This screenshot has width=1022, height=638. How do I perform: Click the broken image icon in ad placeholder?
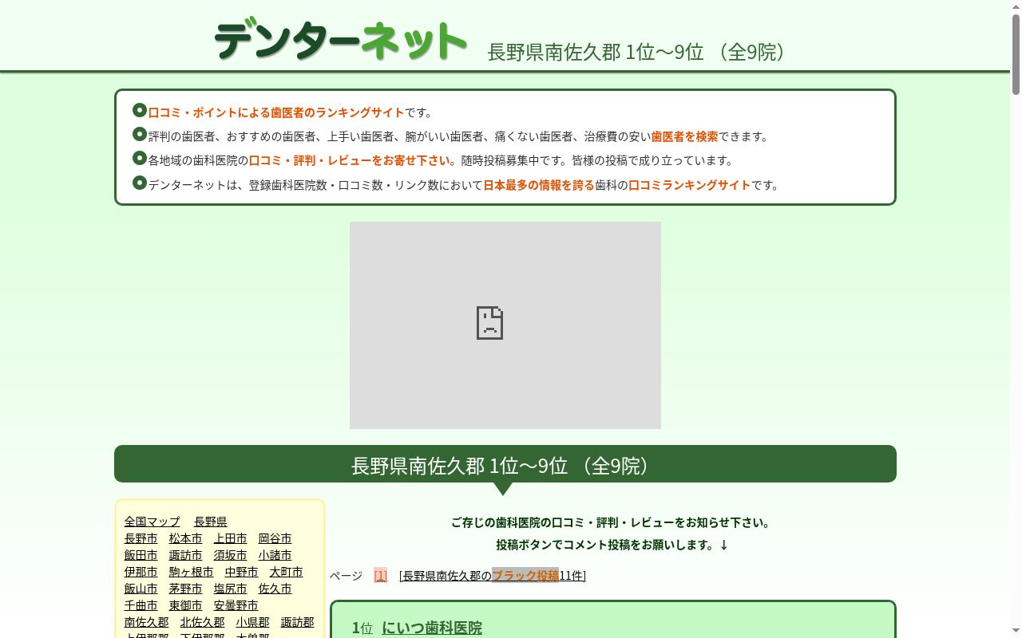click(489, 323)
